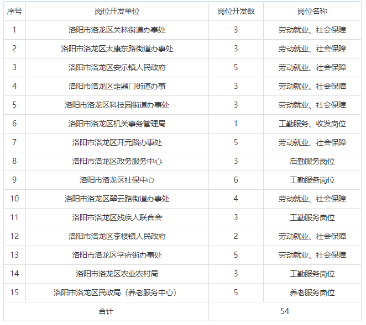Select the cell 洛阳市洛龙区翠云路街道办事处
Image resolution: width=366 pixels, height=325 pixels.
click(117, 199)
